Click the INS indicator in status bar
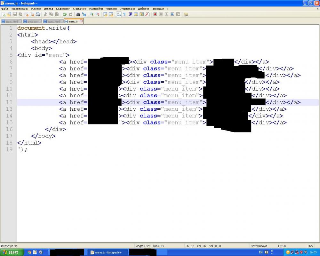 tap(310, 246)
